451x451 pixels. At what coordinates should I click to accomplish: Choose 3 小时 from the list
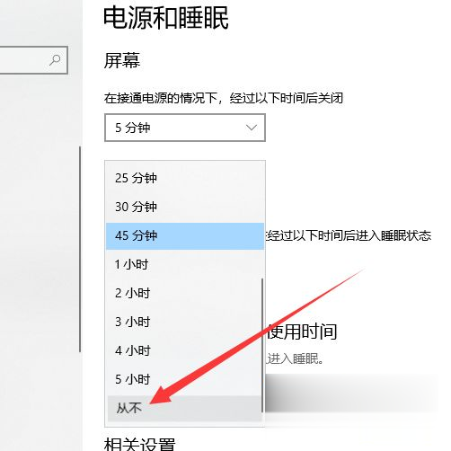pos(185,322)
